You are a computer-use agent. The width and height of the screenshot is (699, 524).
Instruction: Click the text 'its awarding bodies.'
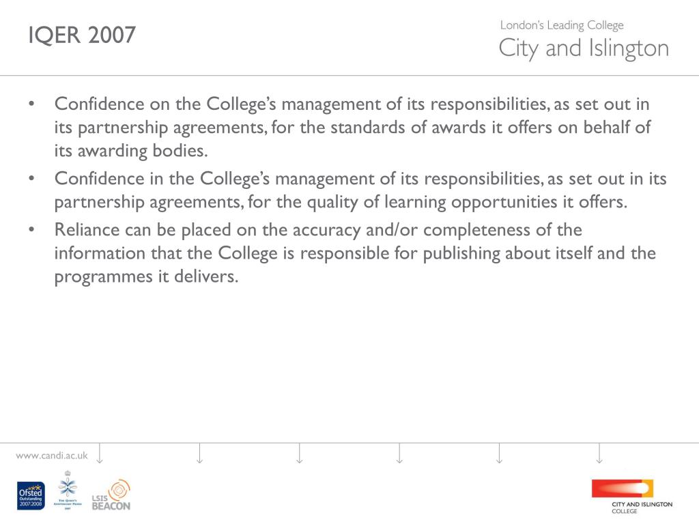(x=131, y=151)
